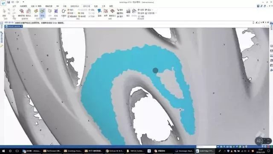Click the Redo arrow in quick access toolbar
273x154 pixels.
tap(17, 2)
